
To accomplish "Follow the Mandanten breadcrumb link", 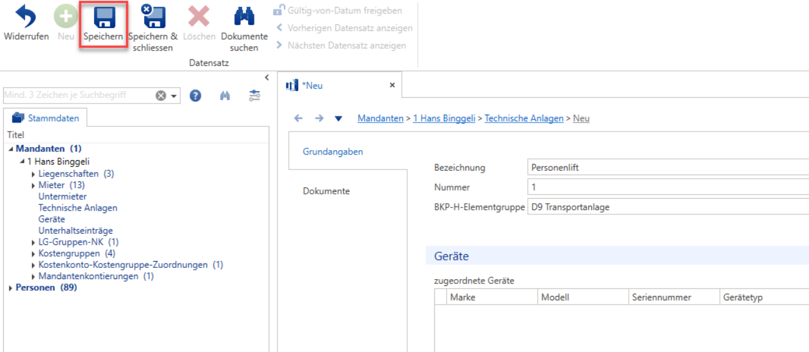I will [x=380, y=118].
